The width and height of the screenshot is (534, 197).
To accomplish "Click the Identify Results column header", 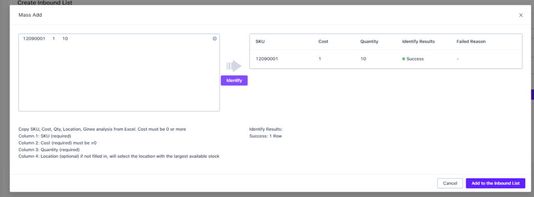I will (418, 42).
